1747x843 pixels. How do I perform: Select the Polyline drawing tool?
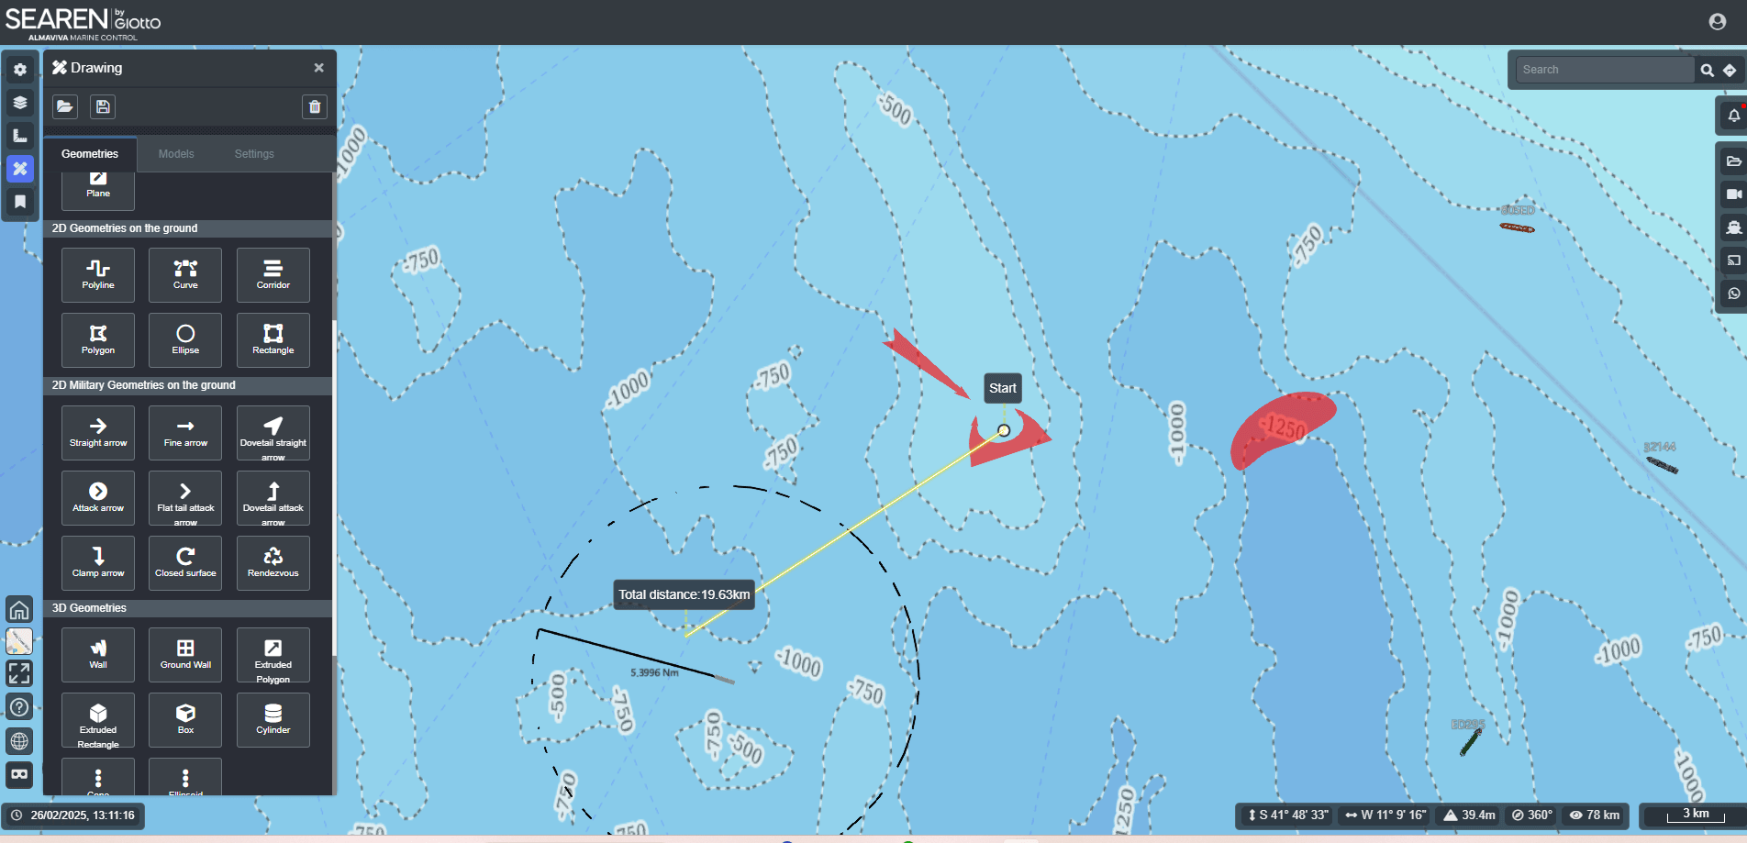[x=98, y=274]
